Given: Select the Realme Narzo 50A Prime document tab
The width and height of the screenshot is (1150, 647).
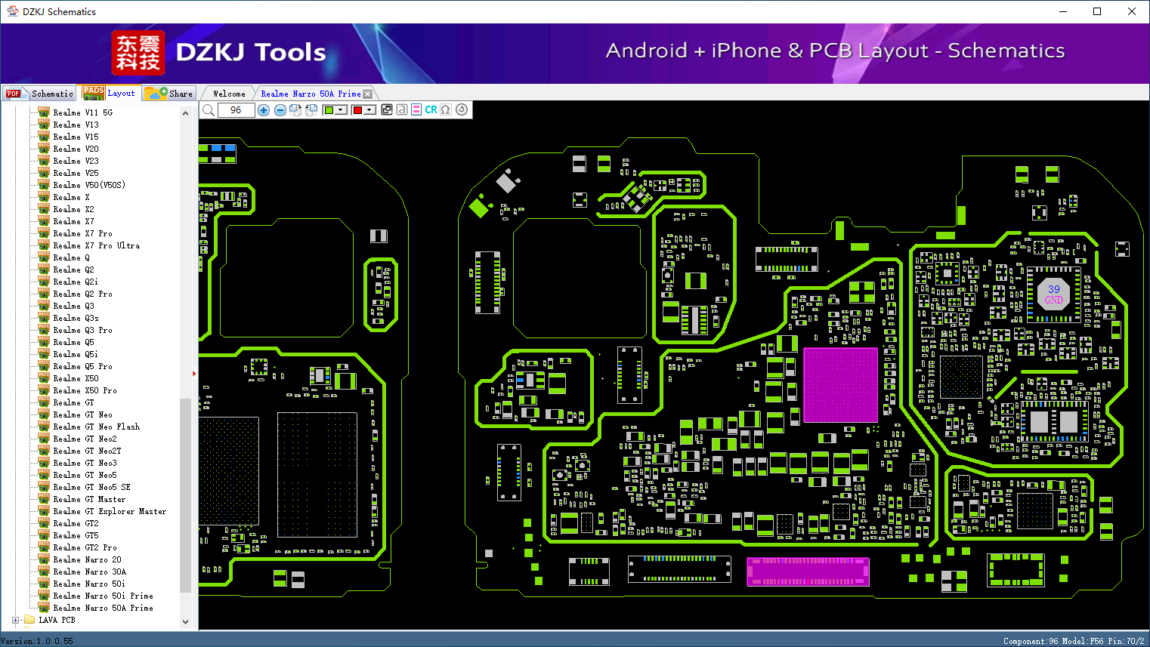Looking at the screenshot, I should click(x=311, y=94).
